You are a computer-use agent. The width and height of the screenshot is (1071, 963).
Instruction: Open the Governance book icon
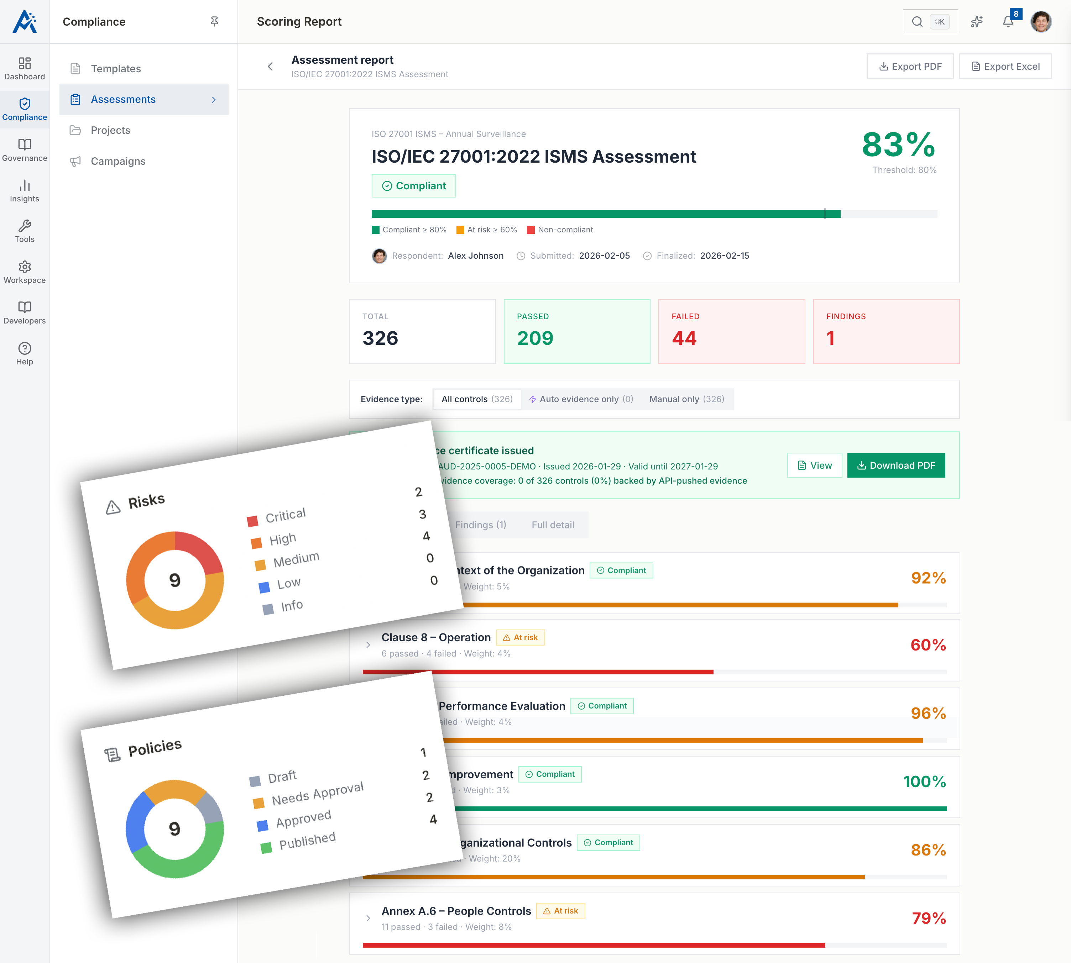pyautogui.click(x=24, y=144)
